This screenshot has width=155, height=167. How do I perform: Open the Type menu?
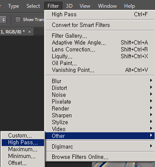click(x=14, y=6)
